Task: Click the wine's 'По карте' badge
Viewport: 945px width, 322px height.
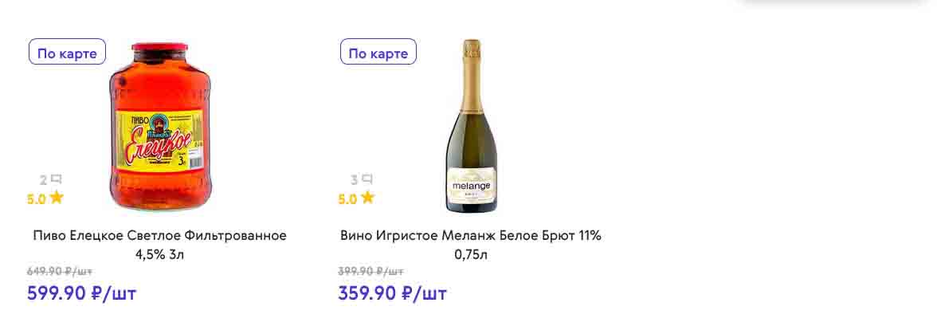Action: pos(378,53)
